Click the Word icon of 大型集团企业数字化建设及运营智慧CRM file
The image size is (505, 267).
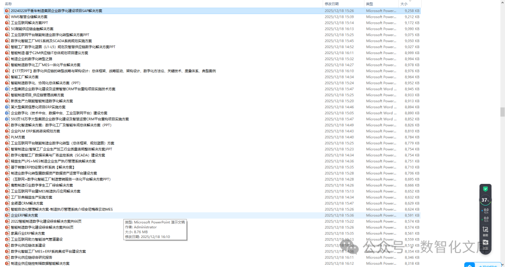[x=7, y=89]
